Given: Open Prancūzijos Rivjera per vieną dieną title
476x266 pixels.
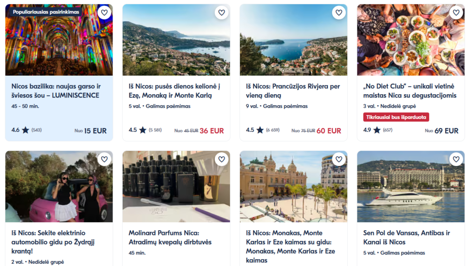Looking at the screenshot, I should point(293,91).
